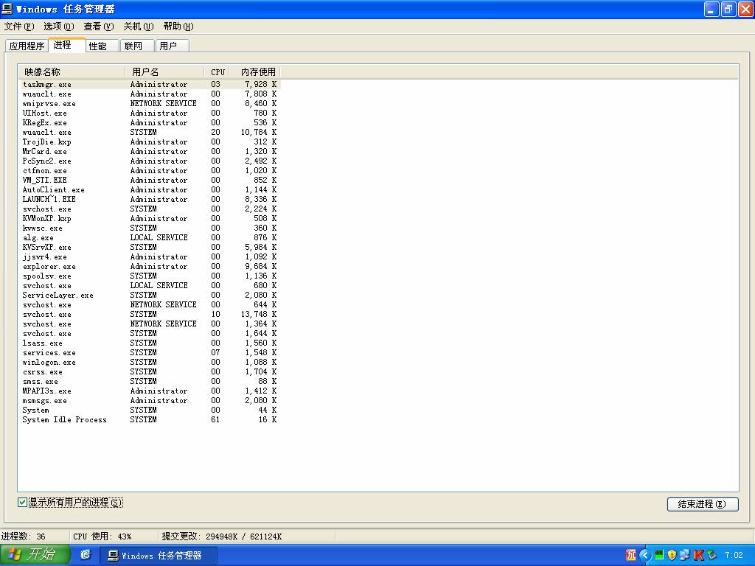Sort by the 用户名 column header
This screenshot has height=566, width=755.
(164, 71)
